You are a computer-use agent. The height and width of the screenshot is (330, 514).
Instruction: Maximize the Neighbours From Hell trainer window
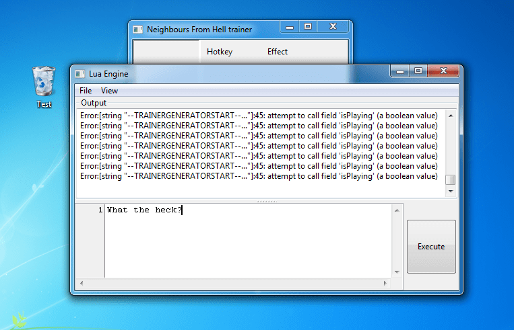click(x=307, y=27)
